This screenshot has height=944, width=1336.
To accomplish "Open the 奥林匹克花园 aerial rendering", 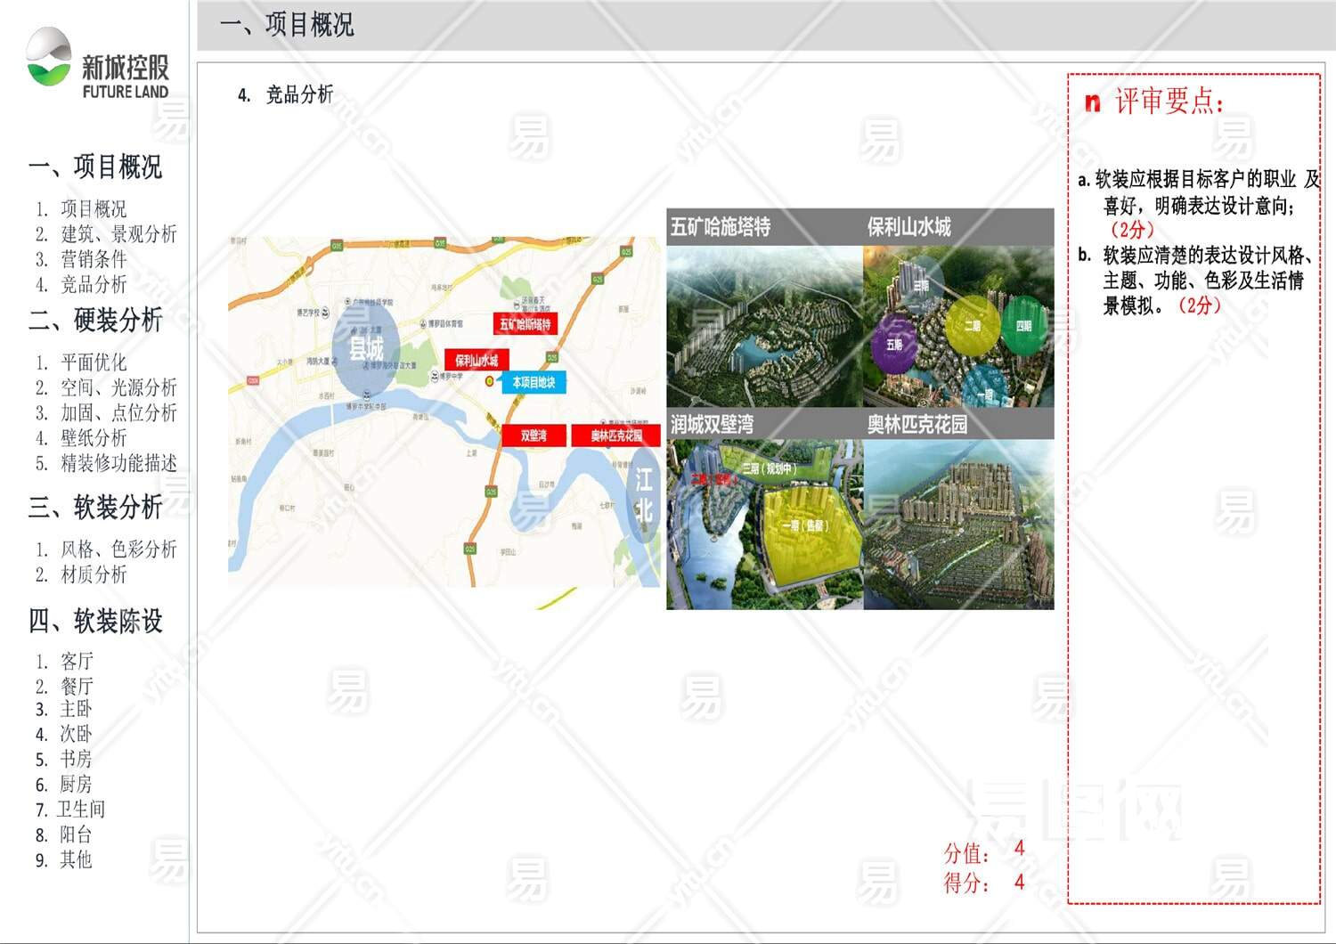I will 959,525.
